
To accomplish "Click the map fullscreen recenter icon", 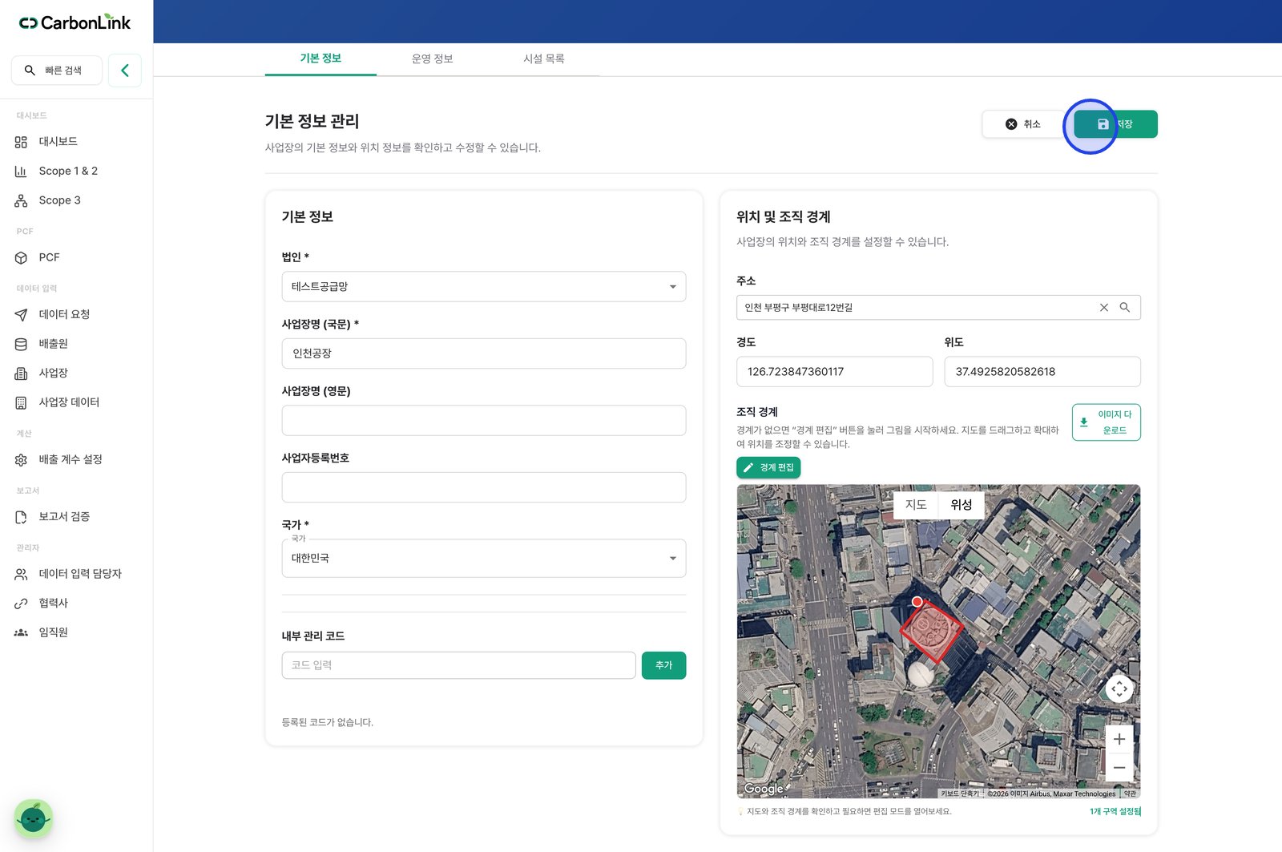I will tap(1119, 688).
